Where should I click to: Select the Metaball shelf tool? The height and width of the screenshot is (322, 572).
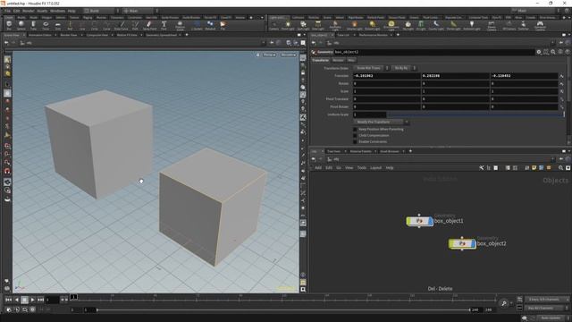click(210, 25)
